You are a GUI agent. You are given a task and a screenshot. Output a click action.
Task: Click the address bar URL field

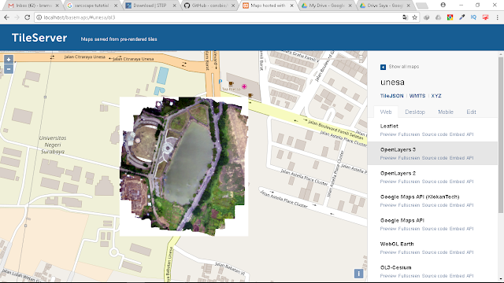coord(219,17)
